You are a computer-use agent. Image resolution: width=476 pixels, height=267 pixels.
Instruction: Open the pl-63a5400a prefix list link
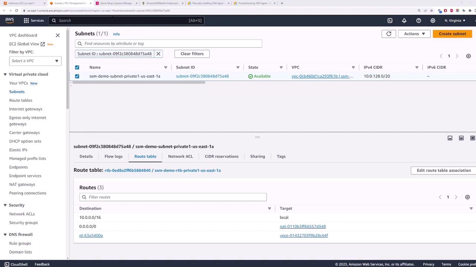[x=91, y=235]
